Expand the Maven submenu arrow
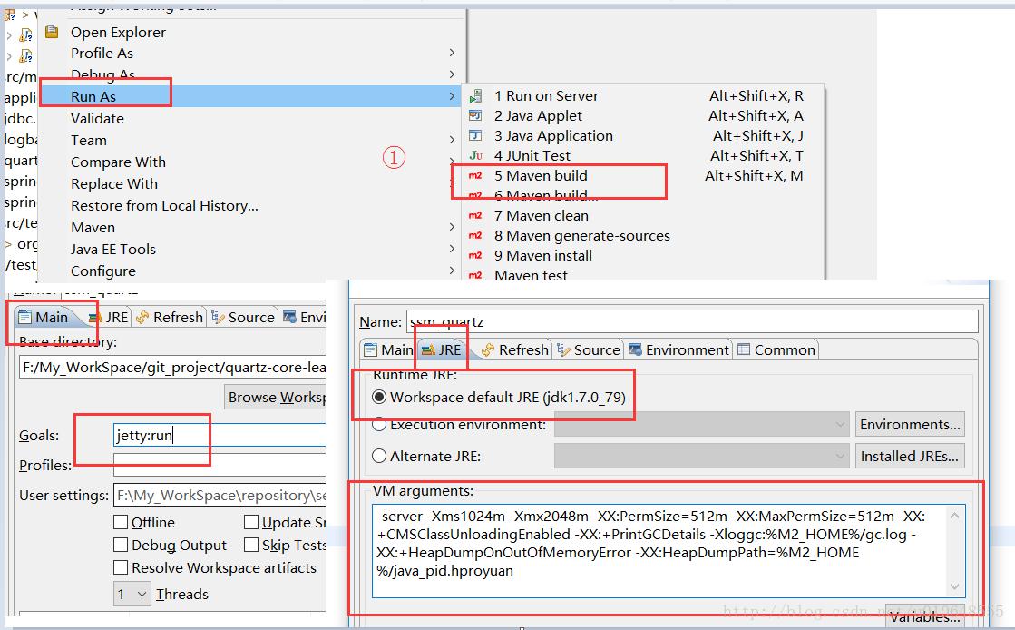 point(452,227)
